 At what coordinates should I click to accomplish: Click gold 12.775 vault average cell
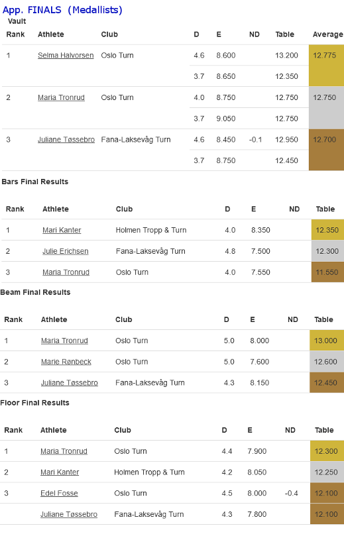click(327, 66)
